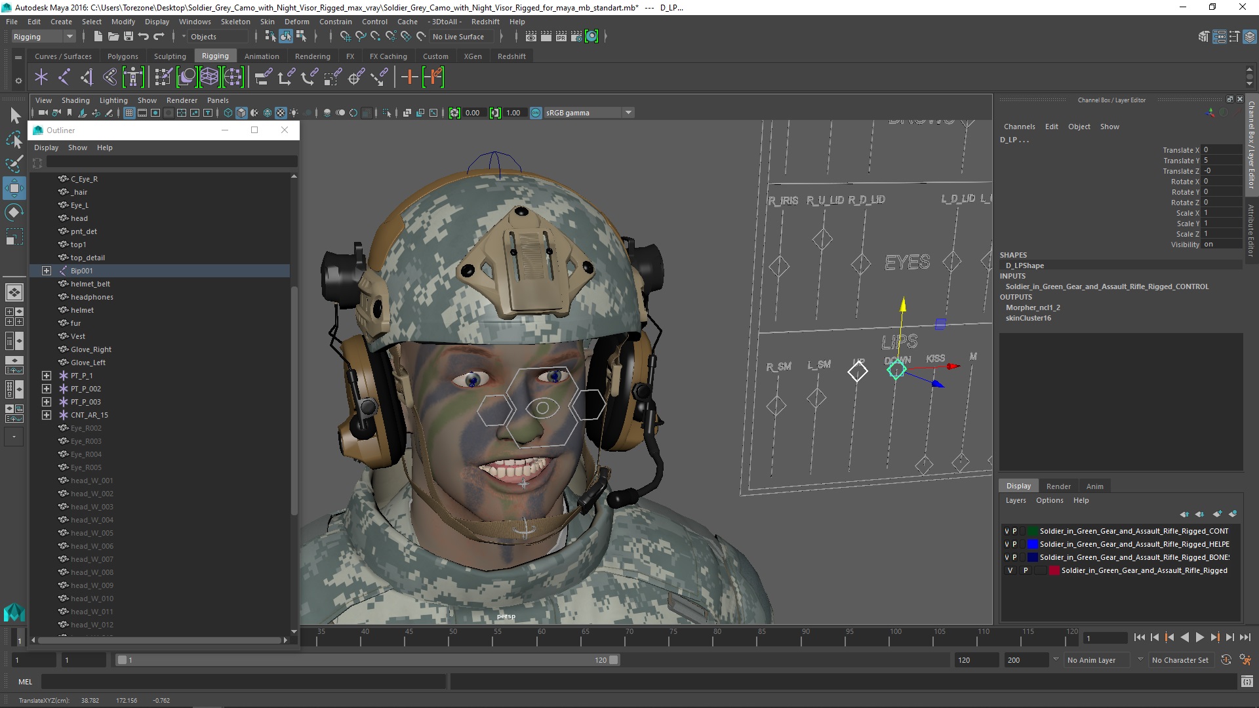
Task: Expand the CNT_AR_15 outliner node
Action: pyautogui.click(x=47, y=415)
